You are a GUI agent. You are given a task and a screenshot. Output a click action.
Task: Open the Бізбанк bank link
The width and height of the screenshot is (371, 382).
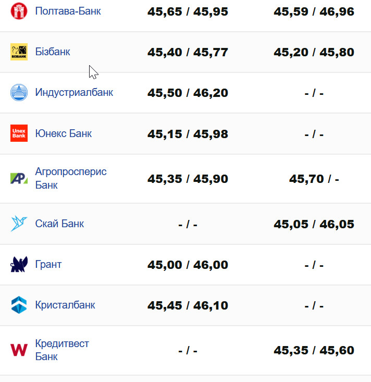pos(53,52)
